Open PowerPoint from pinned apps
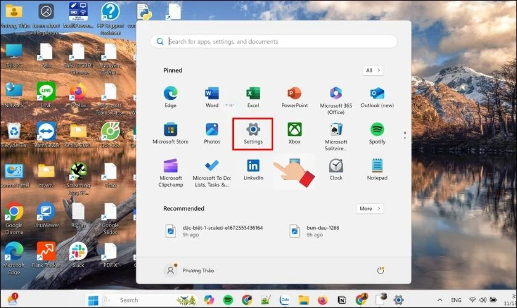The height and width of the screenshot is (308, 517). tap(294, 95)
